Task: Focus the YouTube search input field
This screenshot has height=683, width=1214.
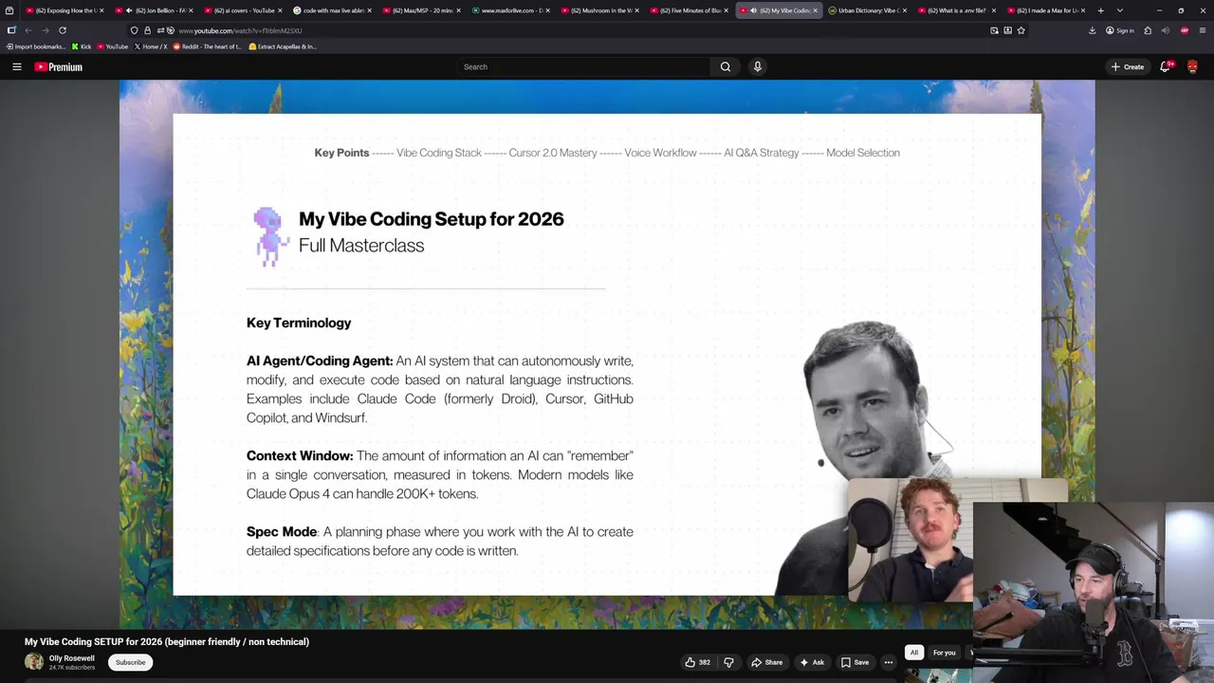Action: (x=583, y=66)
